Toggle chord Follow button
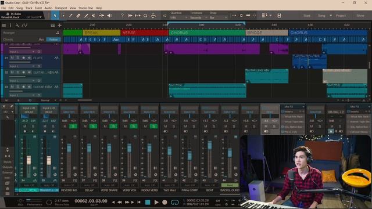The image size is (372, 209). (53, 39)
